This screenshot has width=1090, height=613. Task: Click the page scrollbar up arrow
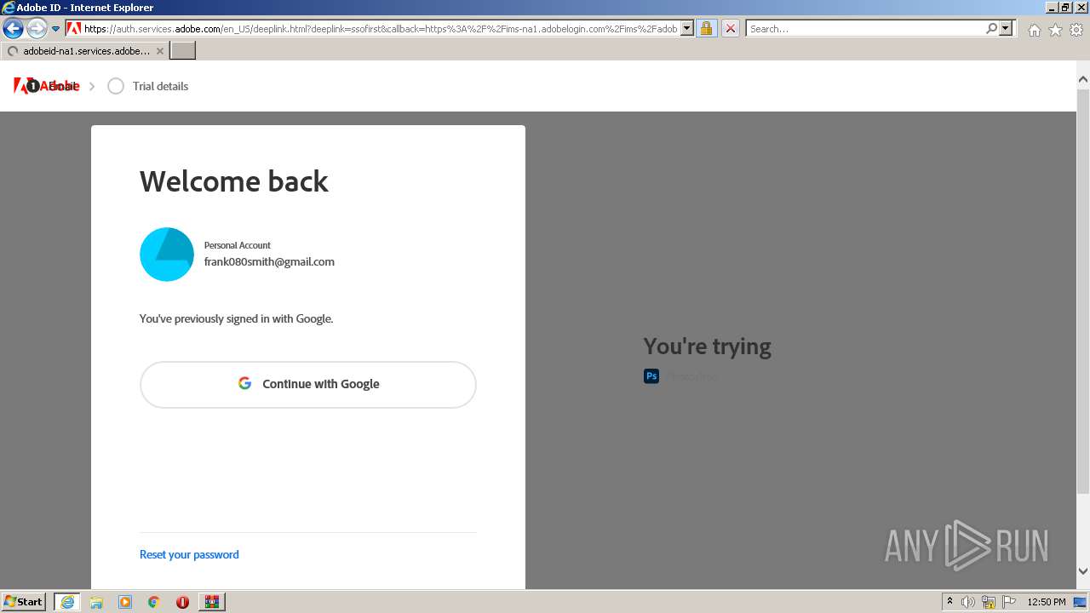pos(1083,79)
